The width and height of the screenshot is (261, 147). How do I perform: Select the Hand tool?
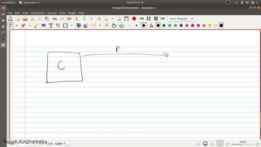[114, 25]
